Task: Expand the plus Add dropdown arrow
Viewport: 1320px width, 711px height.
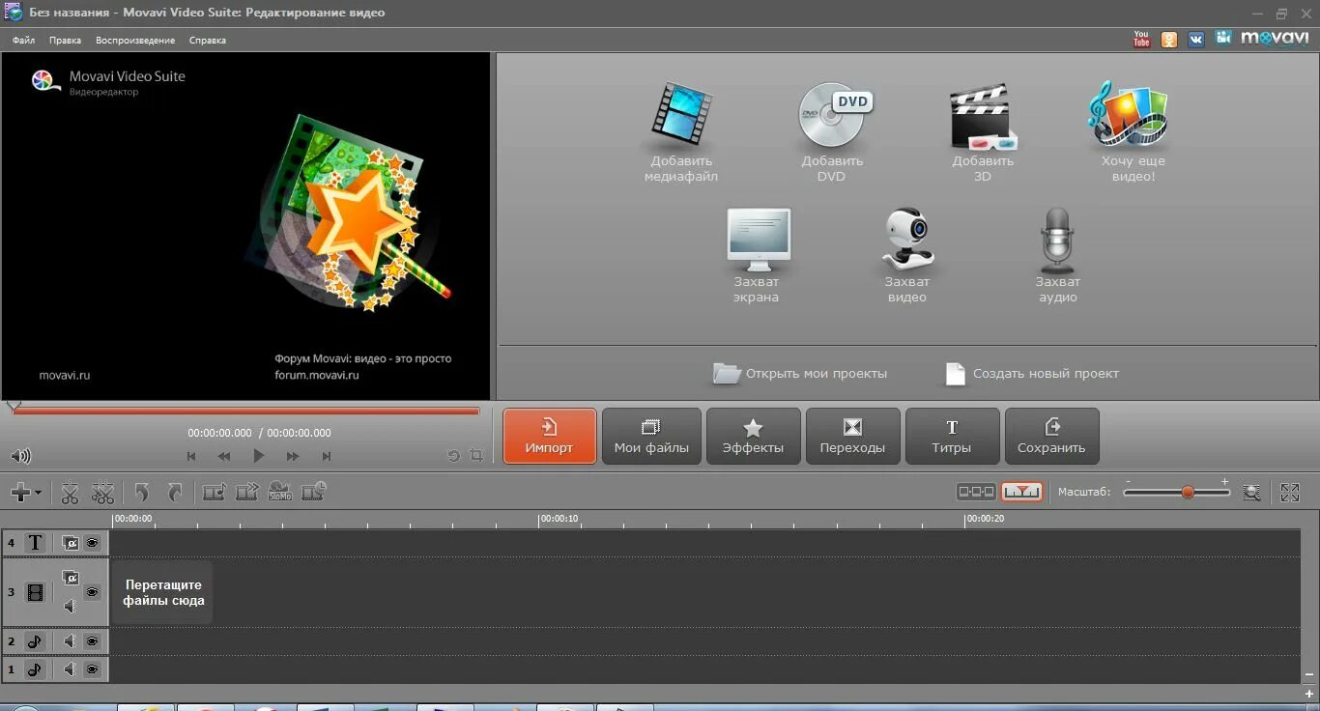Action: click(38, 493)
